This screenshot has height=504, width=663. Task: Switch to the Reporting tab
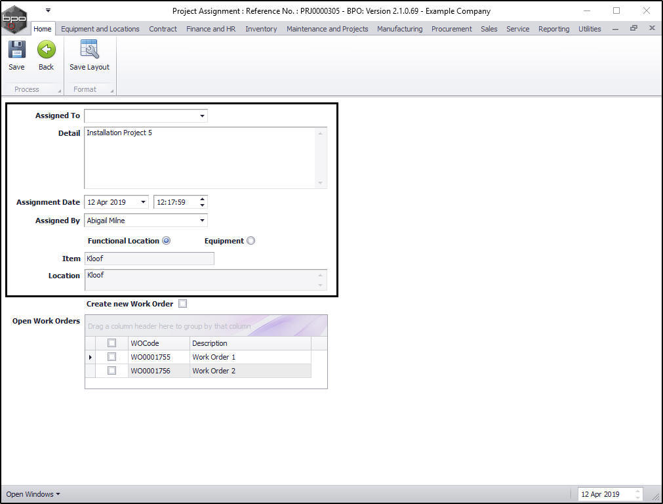(554, 29)
